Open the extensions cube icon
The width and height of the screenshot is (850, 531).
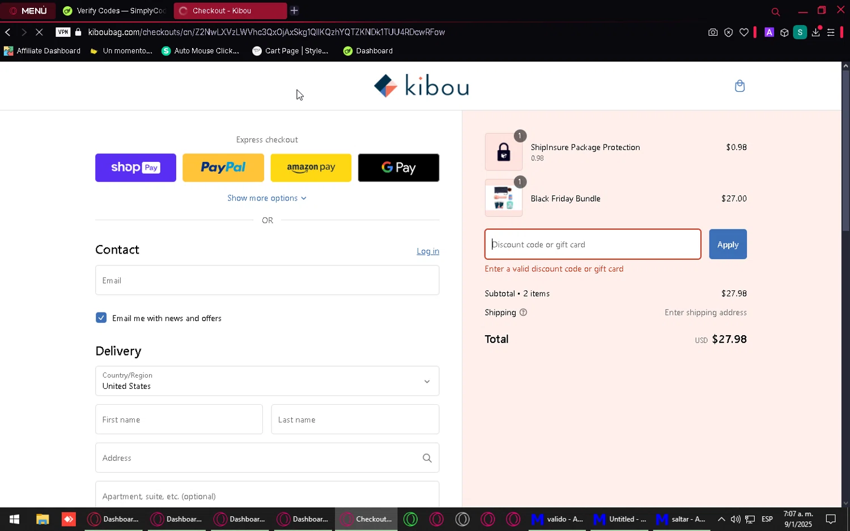coord(784,32)
